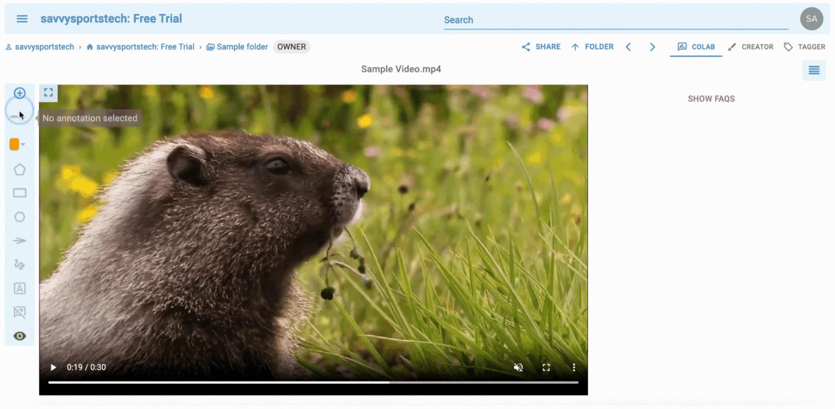835x409 pixels.
Task: Open the orange annotation color picker
Action: click(x=17, y=144)
